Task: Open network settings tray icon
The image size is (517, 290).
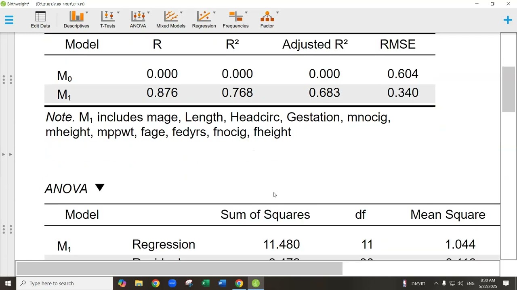Action: point(452,283)
